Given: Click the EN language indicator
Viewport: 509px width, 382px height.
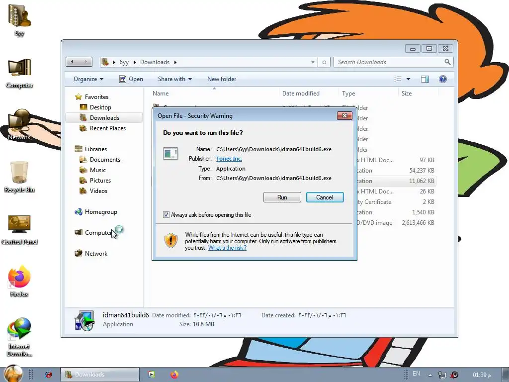Looking at the screenshot, I should coord(416,374).
